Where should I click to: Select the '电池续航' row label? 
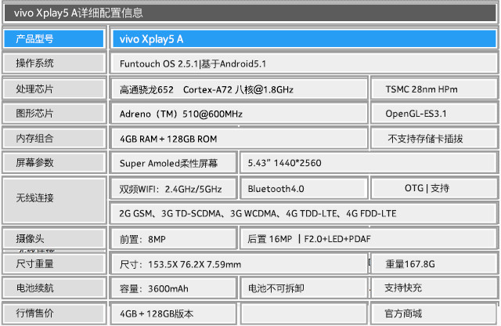point(54,288)
